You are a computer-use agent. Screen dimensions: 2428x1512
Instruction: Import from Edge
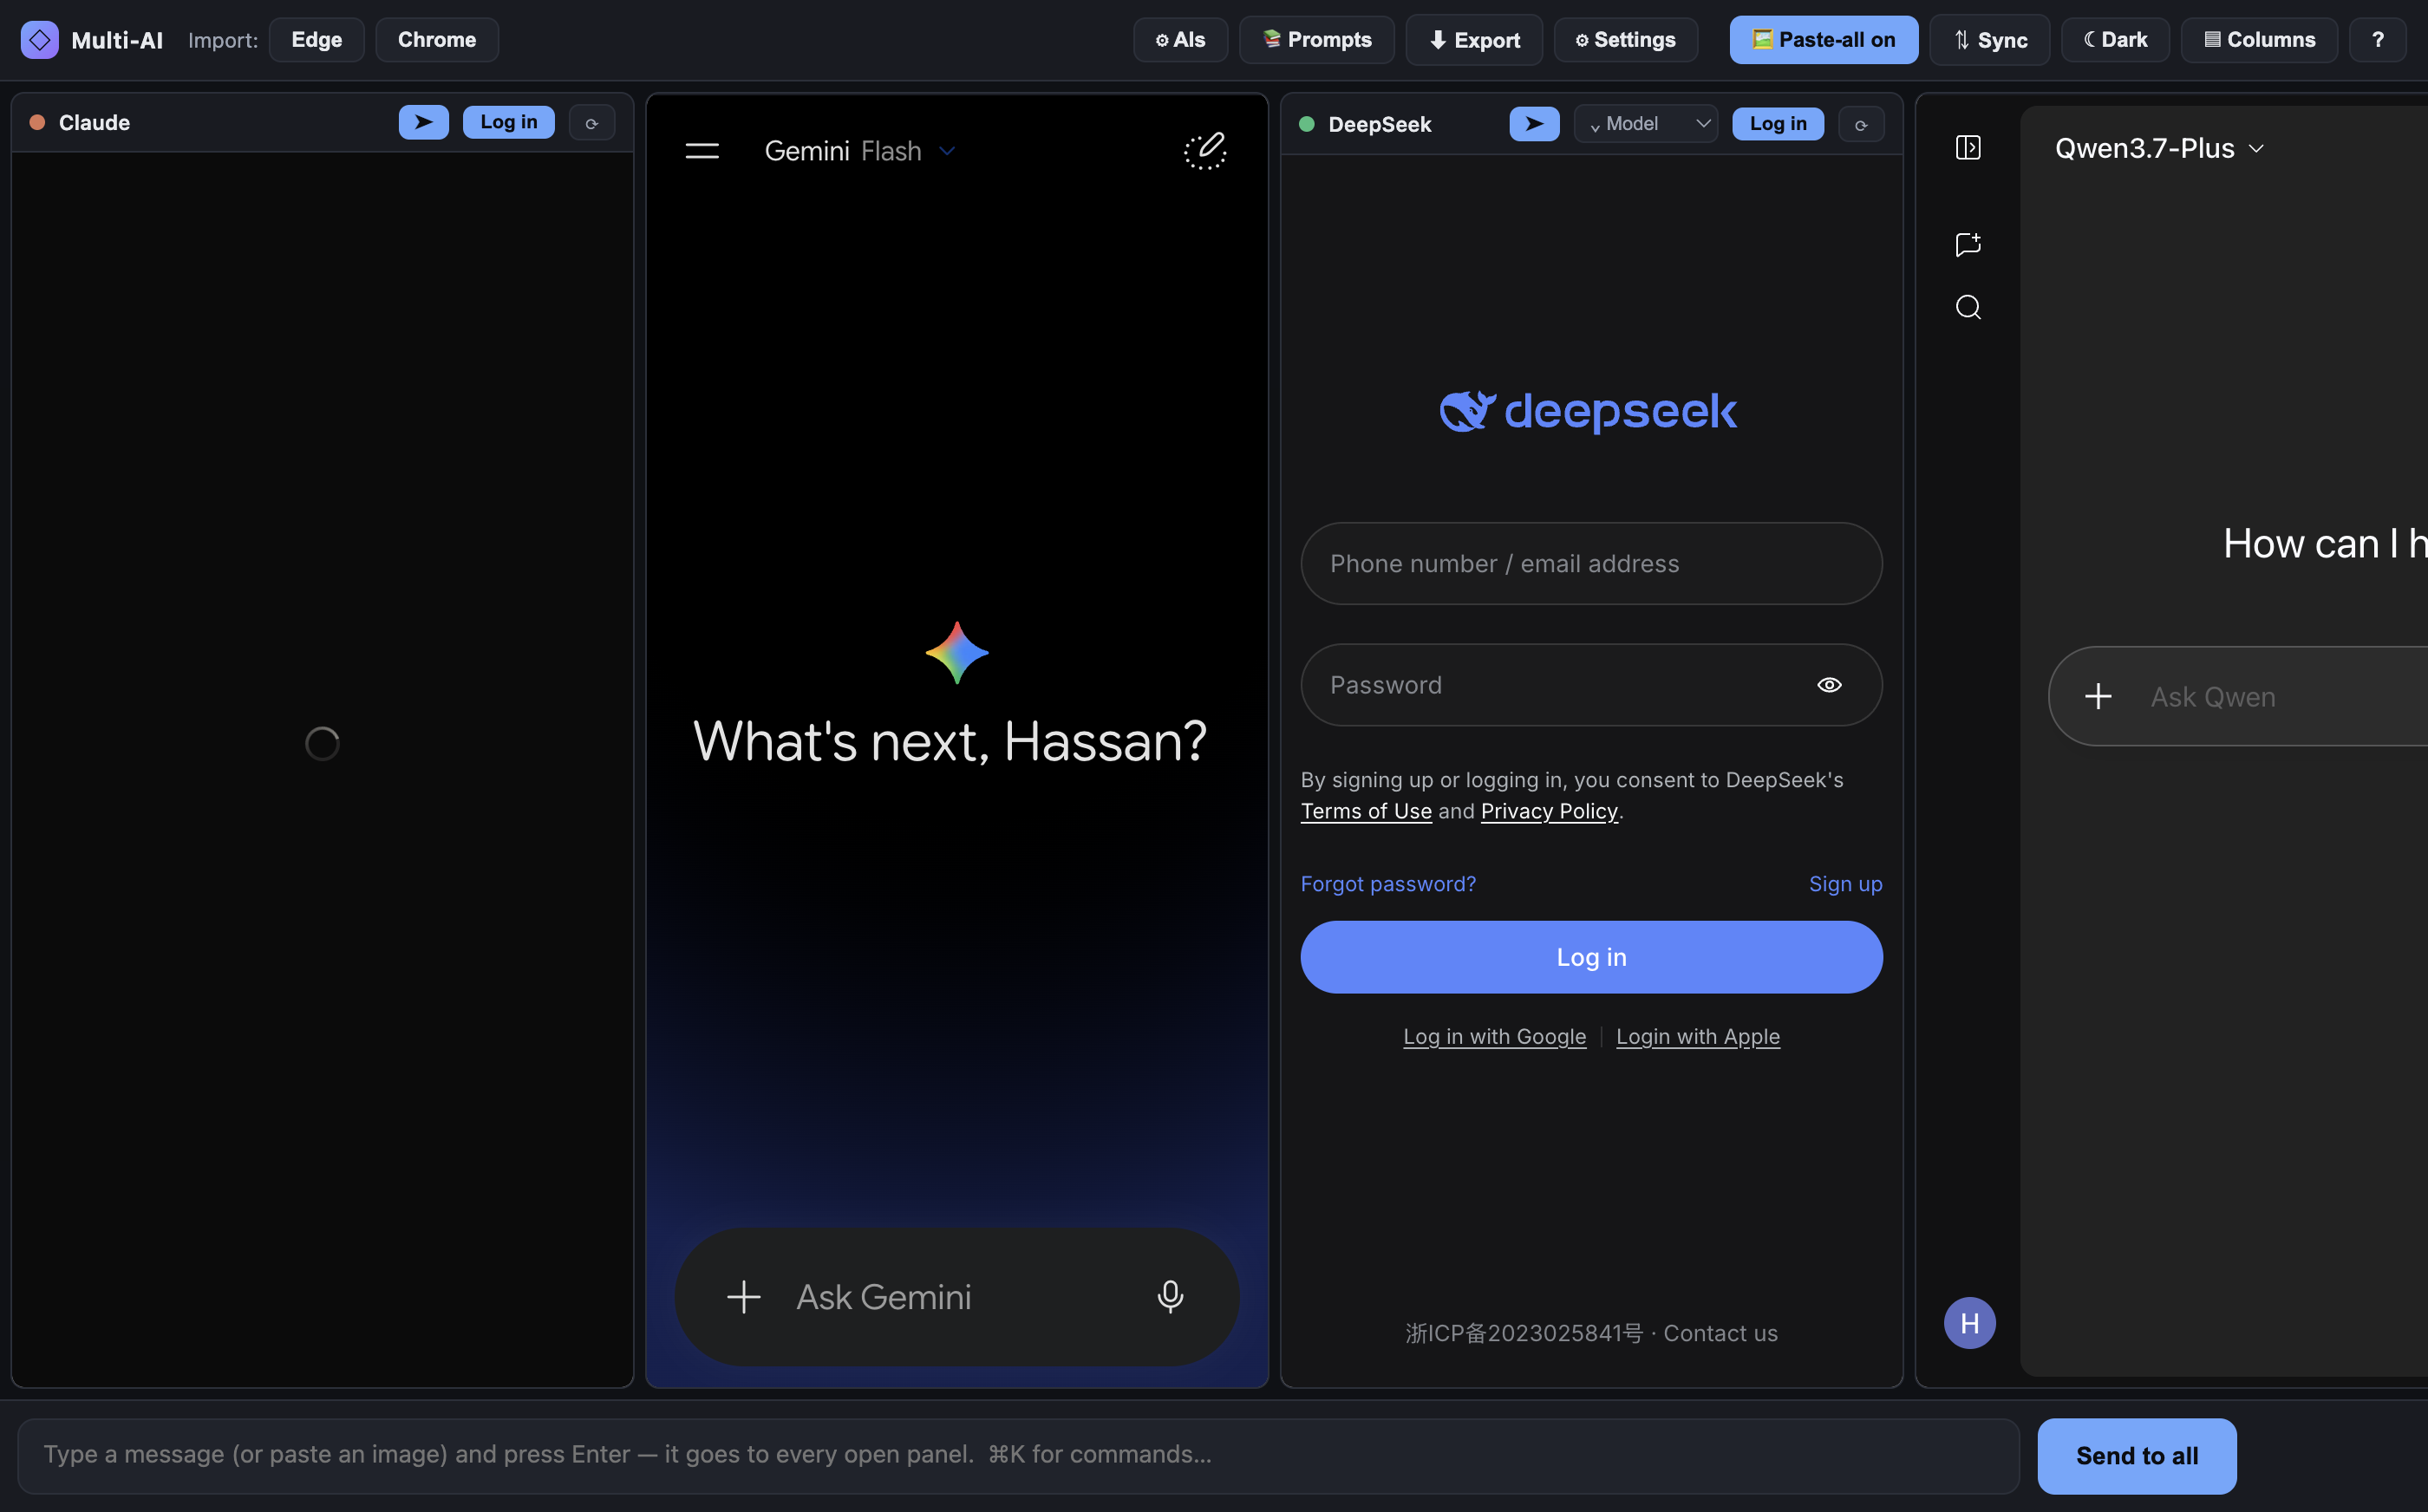point(316,40)
